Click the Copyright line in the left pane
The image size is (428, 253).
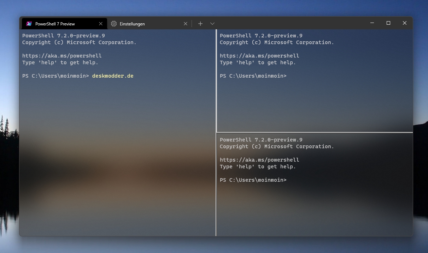(x=79, y=42)
